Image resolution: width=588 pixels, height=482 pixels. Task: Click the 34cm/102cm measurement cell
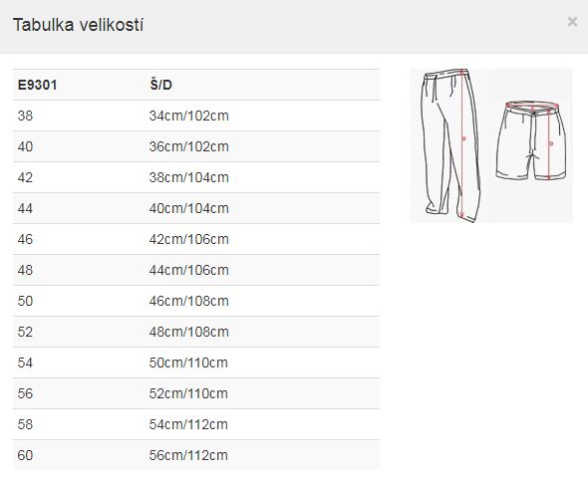(x=189, y=116)
